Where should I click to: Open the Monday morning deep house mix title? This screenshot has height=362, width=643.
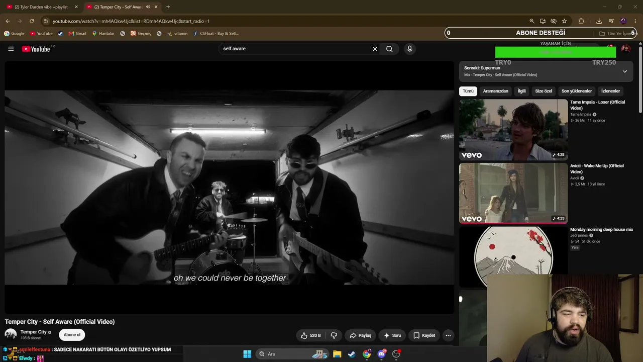[601, 229]
